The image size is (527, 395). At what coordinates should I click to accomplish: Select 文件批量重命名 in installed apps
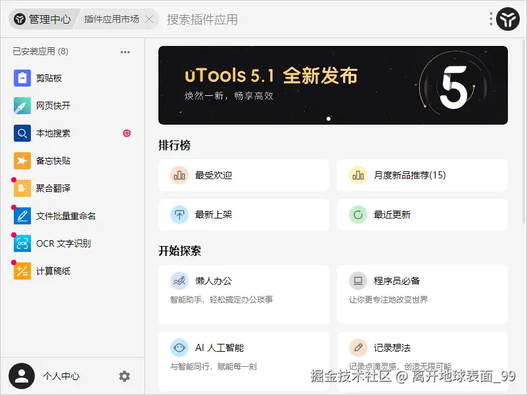click(72, 216)
